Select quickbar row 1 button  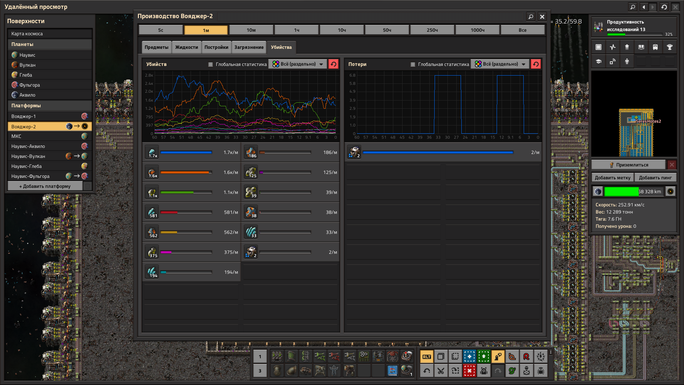[260, 356]
